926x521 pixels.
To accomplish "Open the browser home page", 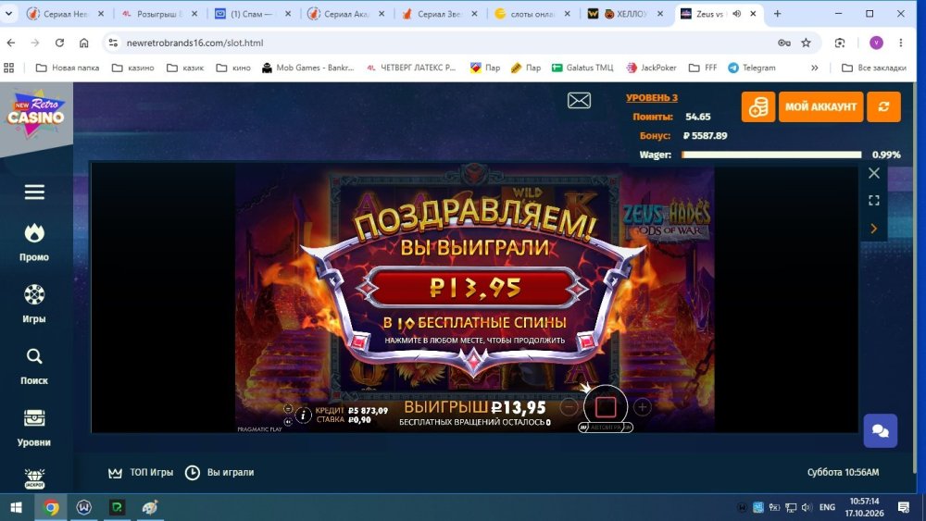I will tap(84, 43).
